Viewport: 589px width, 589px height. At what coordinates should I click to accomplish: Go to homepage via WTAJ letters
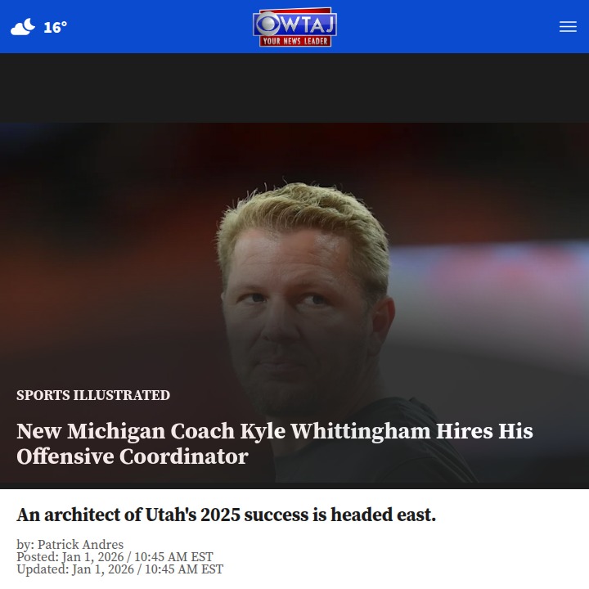point(307,24)
